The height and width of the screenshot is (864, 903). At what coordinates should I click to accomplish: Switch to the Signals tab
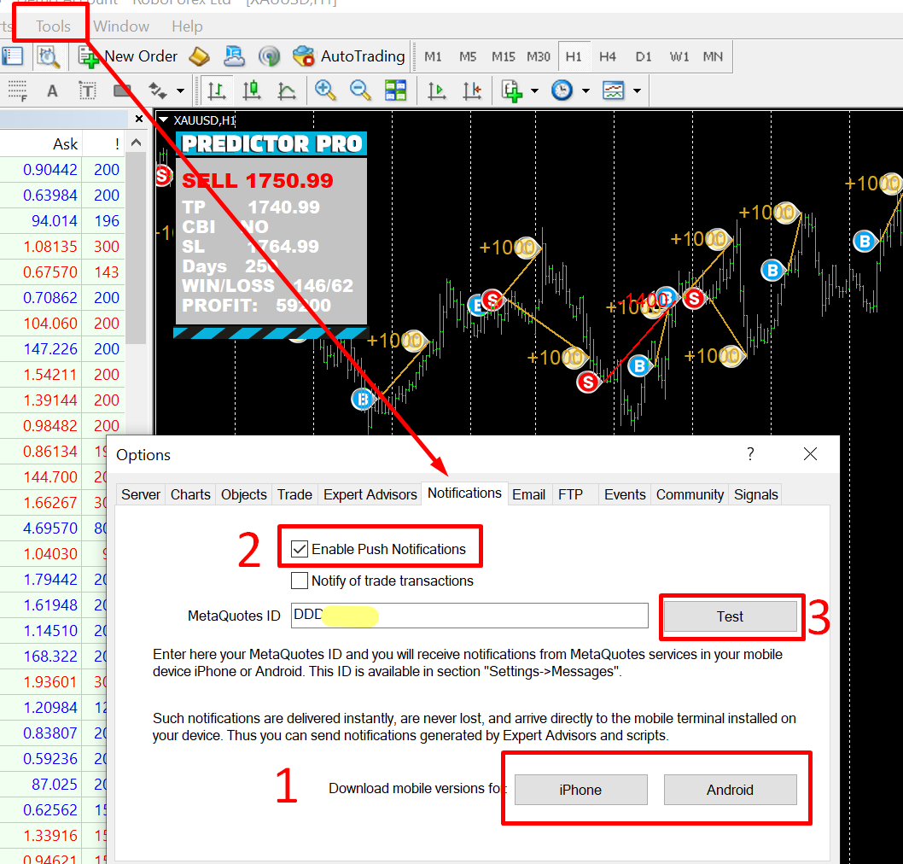pyautogui.click(x=755, y=495)
